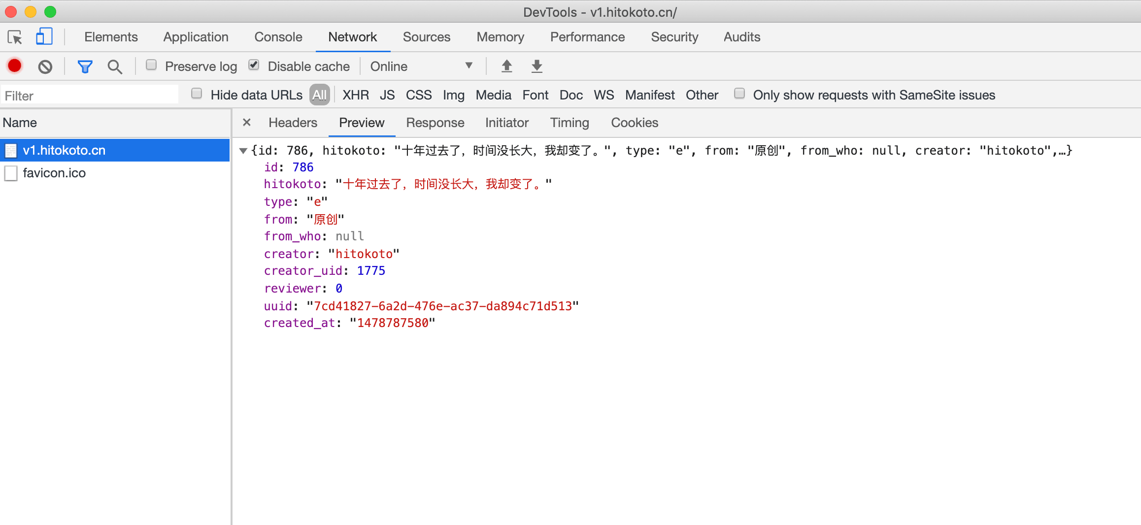Toggle the blue filter funnel icon

point(85,66)
